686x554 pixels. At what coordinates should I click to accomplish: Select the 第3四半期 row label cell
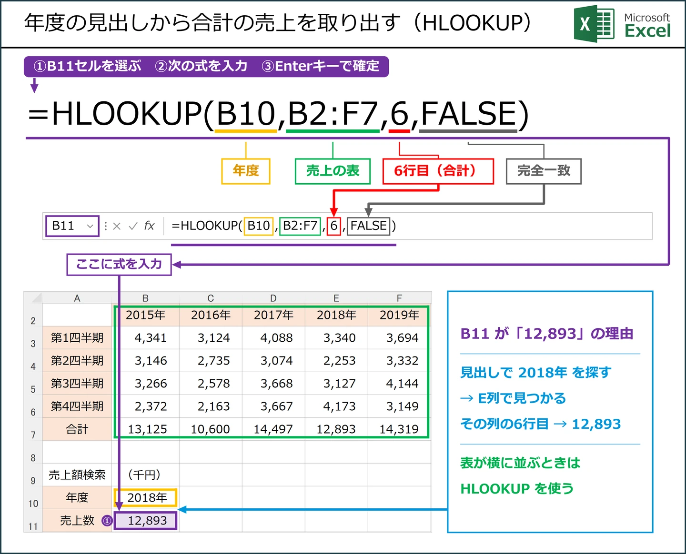tap(77, 384)
